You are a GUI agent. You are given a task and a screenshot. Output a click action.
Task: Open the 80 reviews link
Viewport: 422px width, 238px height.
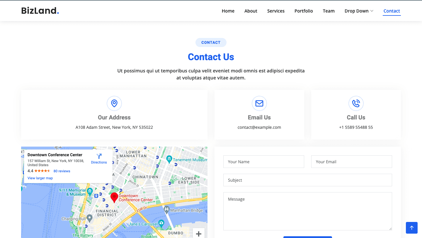pyautogui.click(x=62, y=171)
